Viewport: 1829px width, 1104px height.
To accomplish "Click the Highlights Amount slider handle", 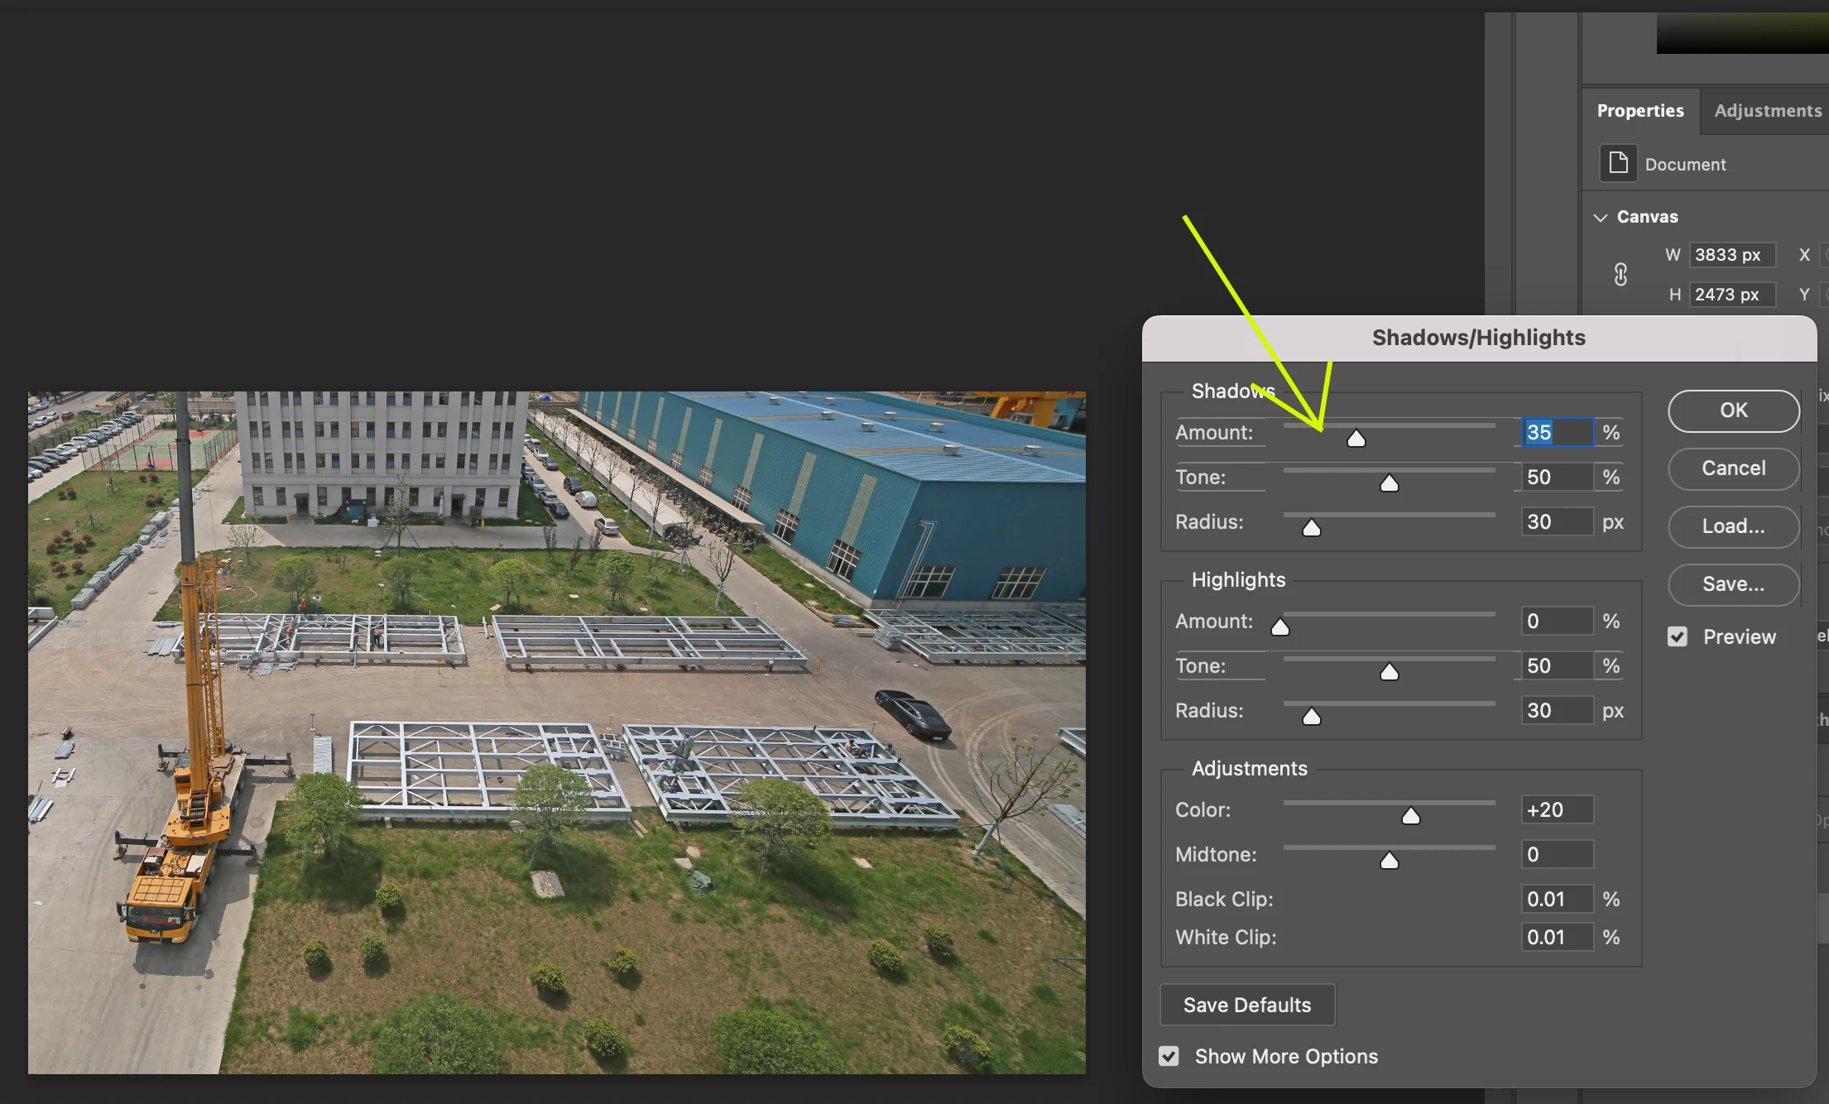I will [1280, 627].
